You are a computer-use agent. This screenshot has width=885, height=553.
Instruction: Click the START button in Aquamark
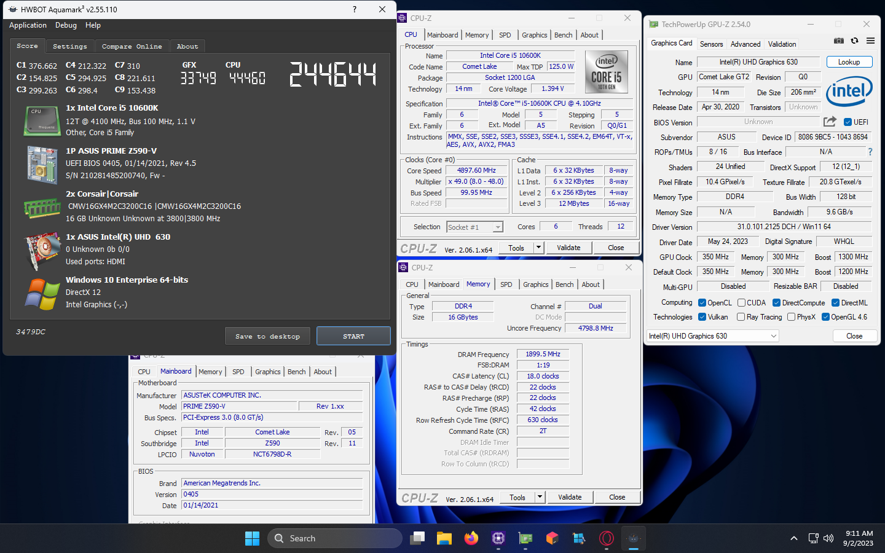[x=353, y=336]
